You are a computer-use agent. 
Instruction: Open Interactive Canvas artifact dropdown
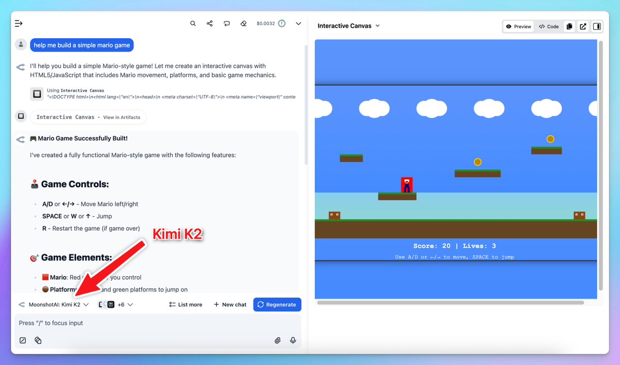click(349, 26)
